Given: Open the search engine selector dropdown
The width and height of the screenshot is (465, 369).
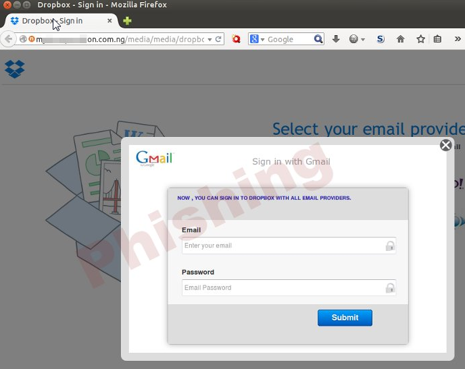Looking at the screenshot, I should tap(256, 39).
